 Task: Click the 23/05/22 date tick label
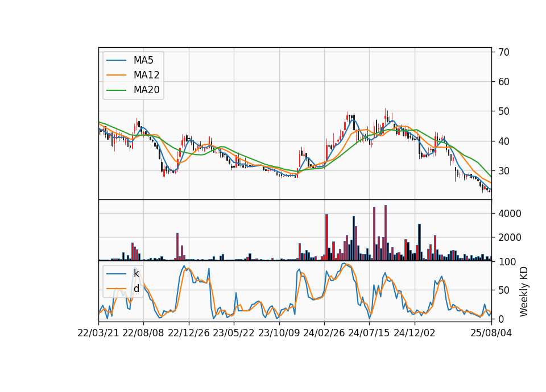click(x=234, y=333)
